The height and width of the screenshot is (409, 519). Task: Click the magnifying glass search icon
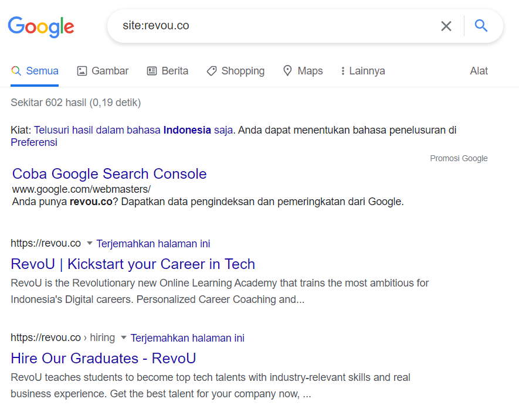coord(481,26)
